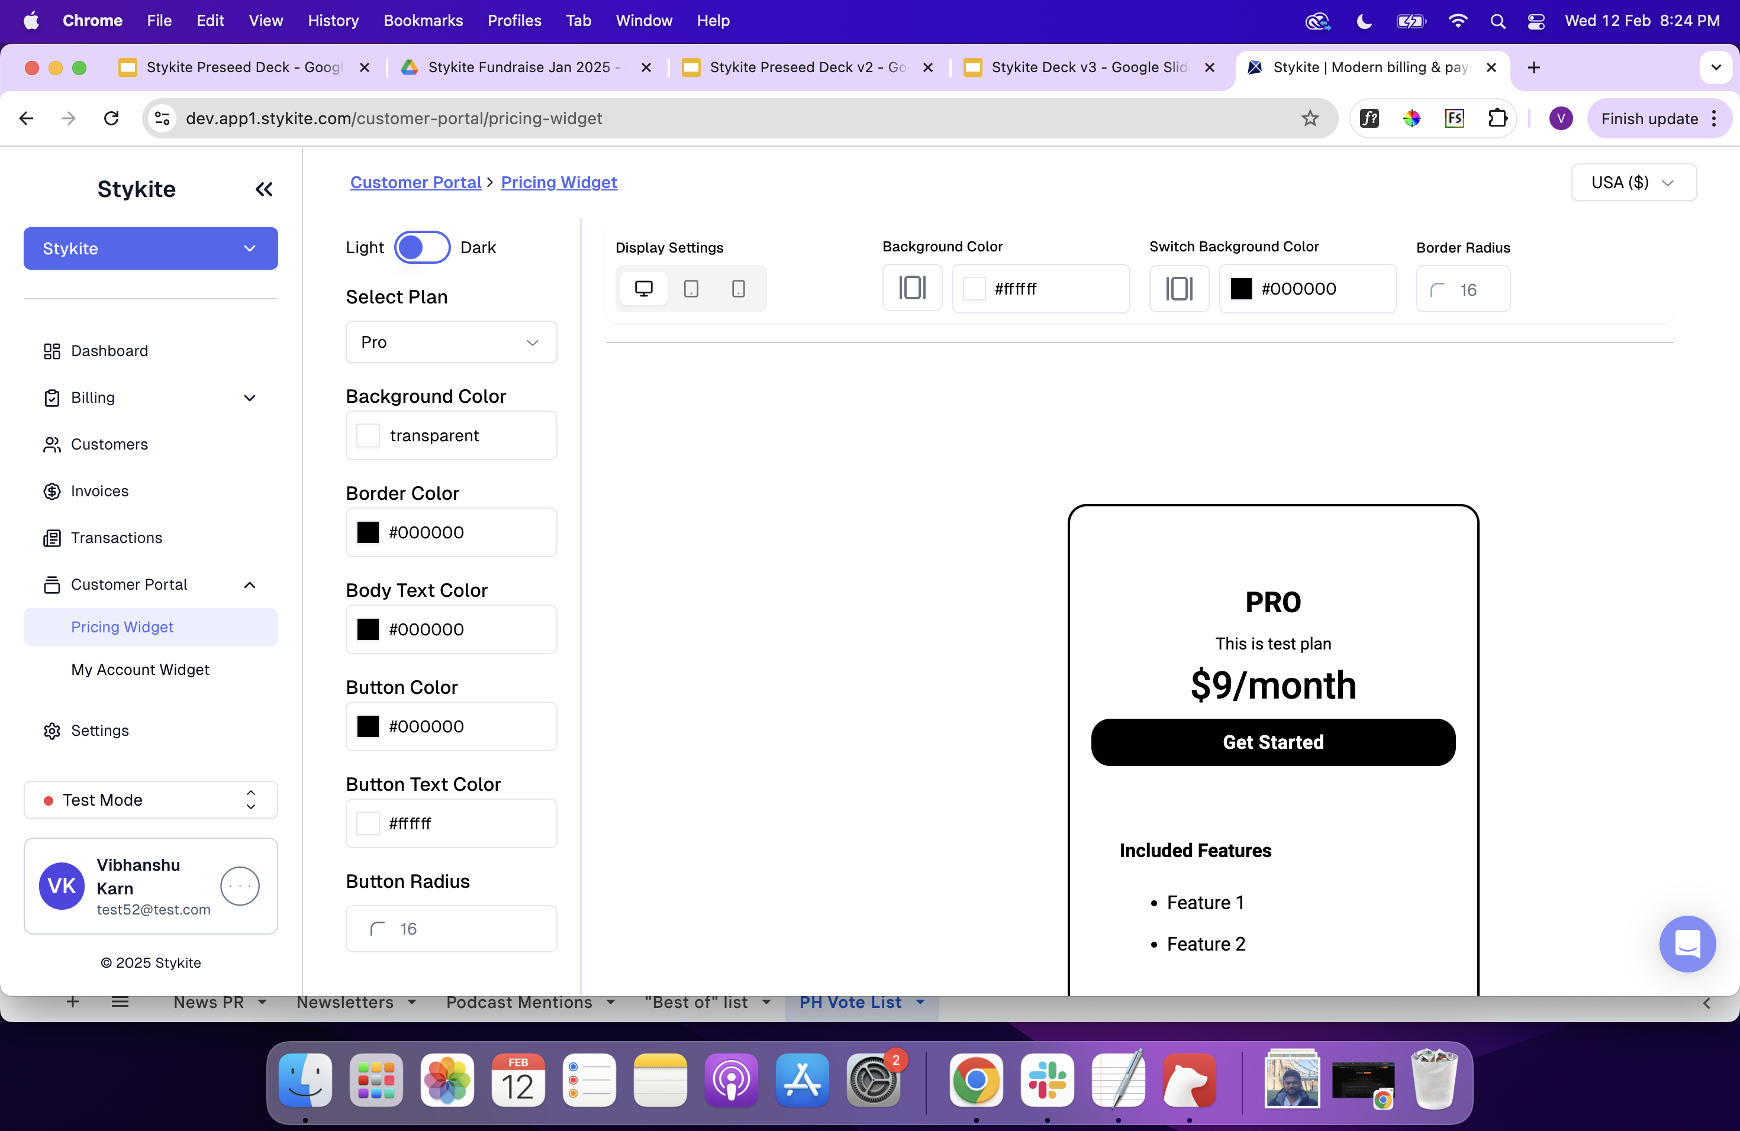Select desktop display preview icon

(643, 289)
